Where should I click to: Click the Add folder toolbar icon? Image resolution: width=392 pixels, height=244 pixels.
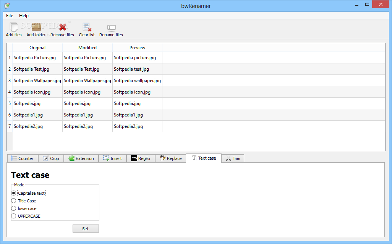click(36, 27)
